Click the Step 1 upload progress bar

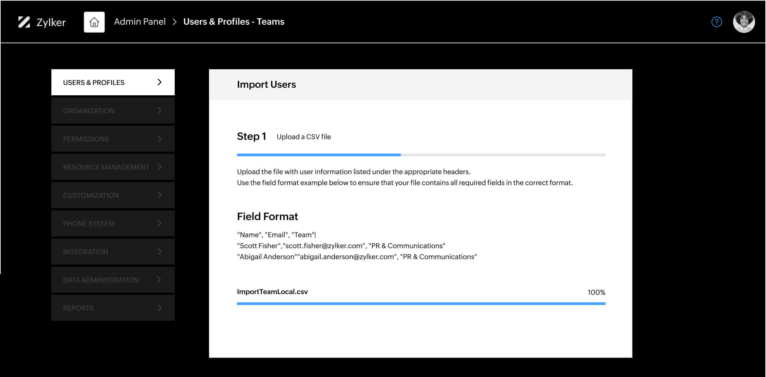pyautogui.click(x=421, y=155)
